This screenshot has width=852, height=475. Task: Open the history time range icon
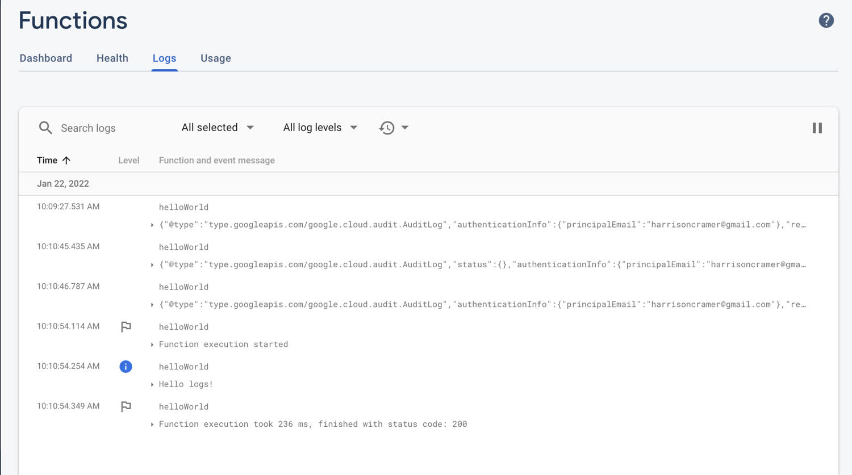pos(387,128)
